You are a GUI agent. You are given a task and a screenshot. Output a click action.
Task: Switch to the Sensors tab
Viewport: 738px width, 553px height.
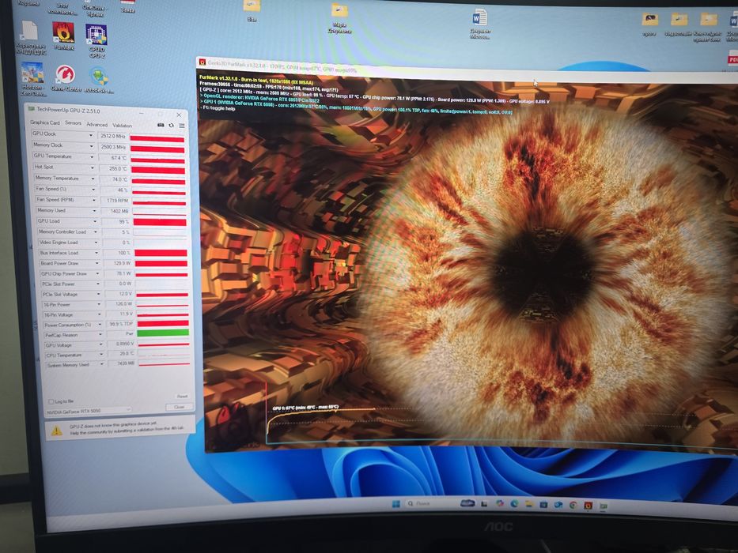[x=73, y=123]
